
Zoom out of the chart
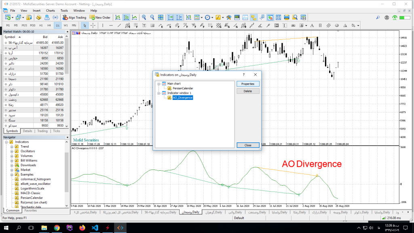tap(152, 17)
